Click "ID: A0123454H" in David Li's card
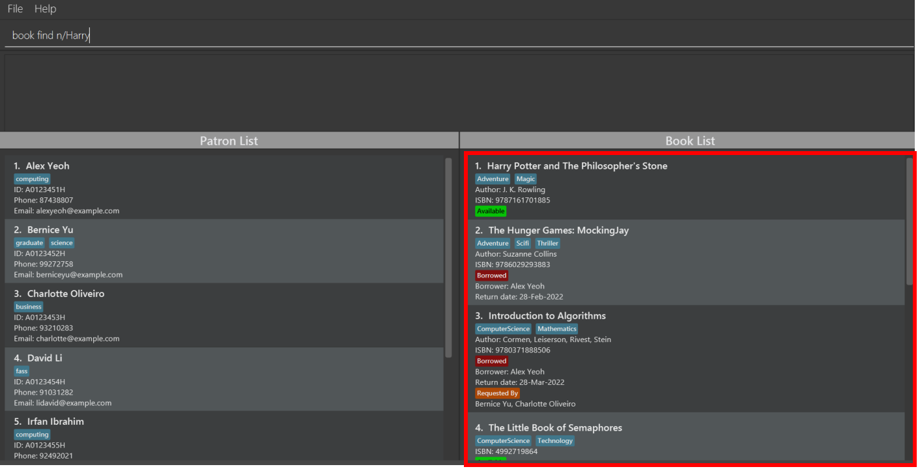 [40, 382]
